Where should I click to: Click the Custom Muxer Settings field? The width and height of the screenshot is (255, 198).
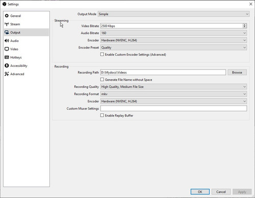click(x=173, y=108)
